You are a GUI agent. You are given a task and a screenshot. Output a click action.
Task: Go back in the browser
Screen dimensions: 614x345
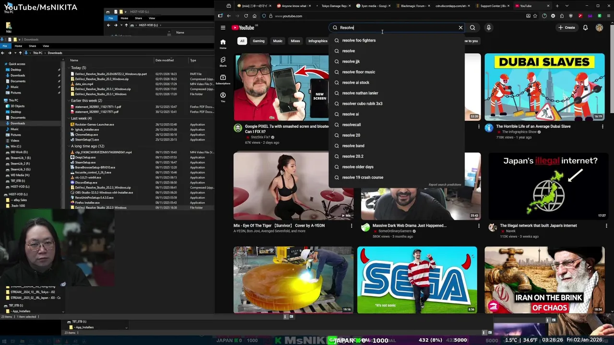tap(229, 16)
